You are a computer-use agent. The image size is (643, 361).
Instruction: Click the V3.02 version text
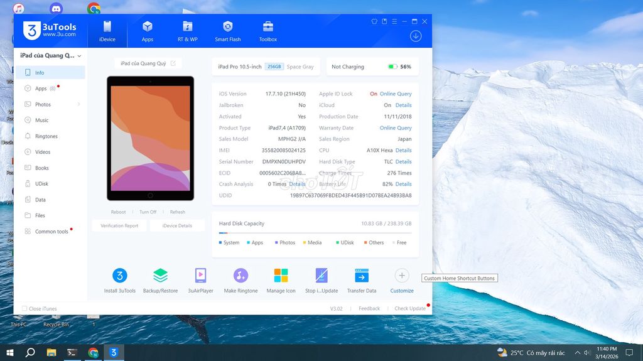[337, 308]
